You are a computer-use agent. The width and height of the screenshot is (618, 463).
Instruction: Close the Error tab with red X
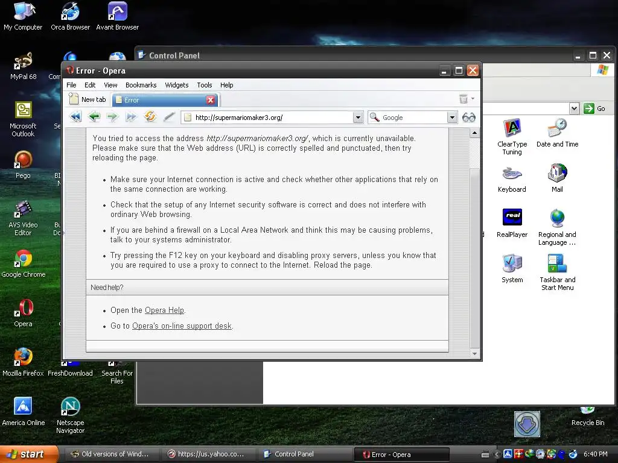211,100
